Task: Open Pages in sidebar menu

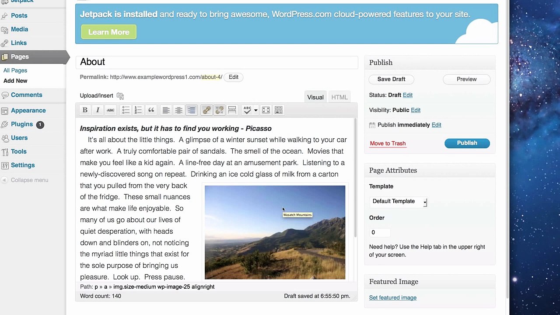Action: point(20,56)
